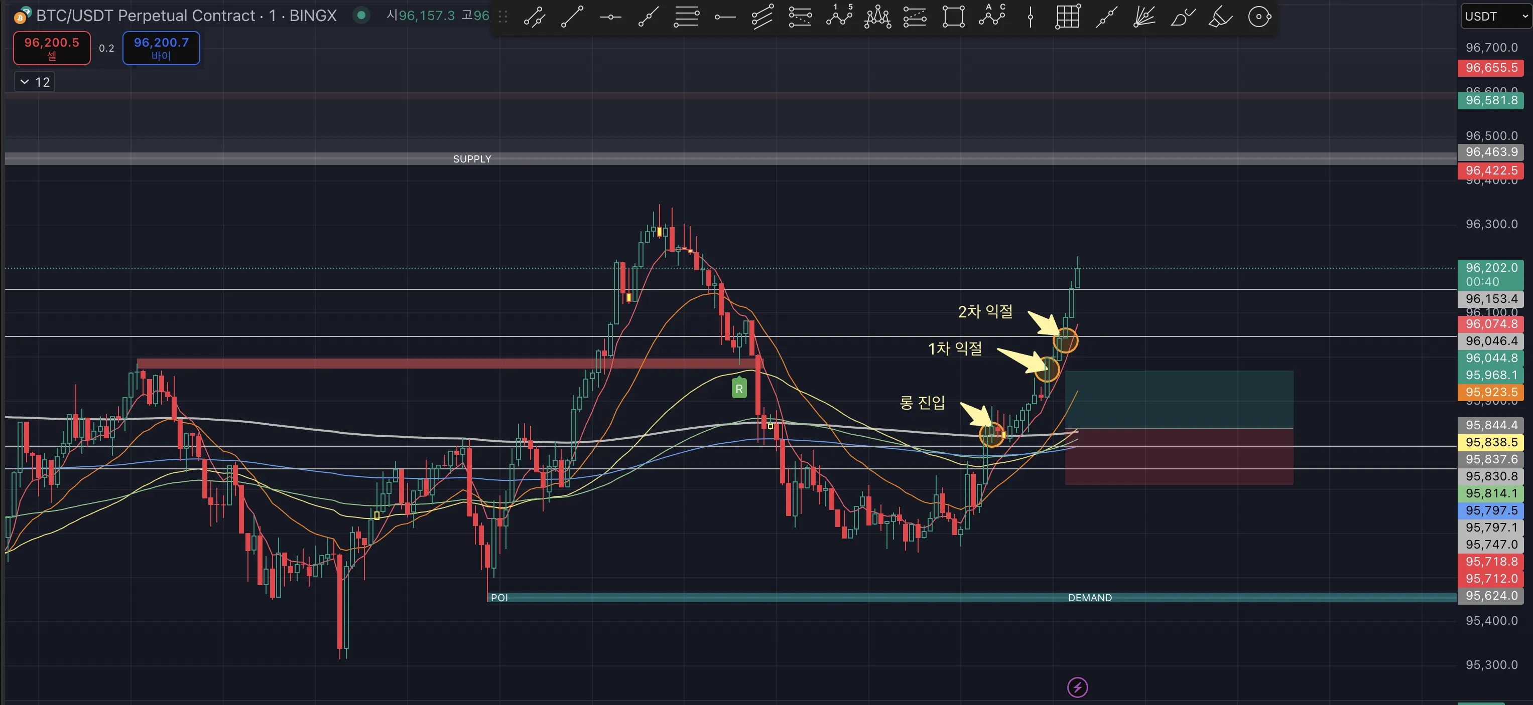1533x705 pixels.
Task: Click the gray 95,624.0 price label
Action: click(x=1490, y=596)
